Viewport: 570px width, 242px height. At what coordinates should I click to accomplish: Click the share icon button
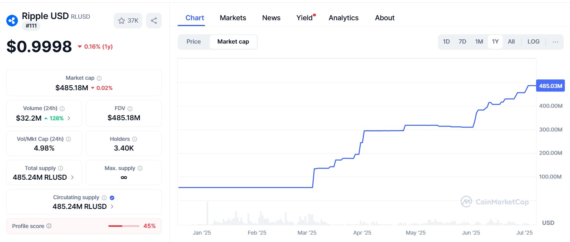coord(154,21)
